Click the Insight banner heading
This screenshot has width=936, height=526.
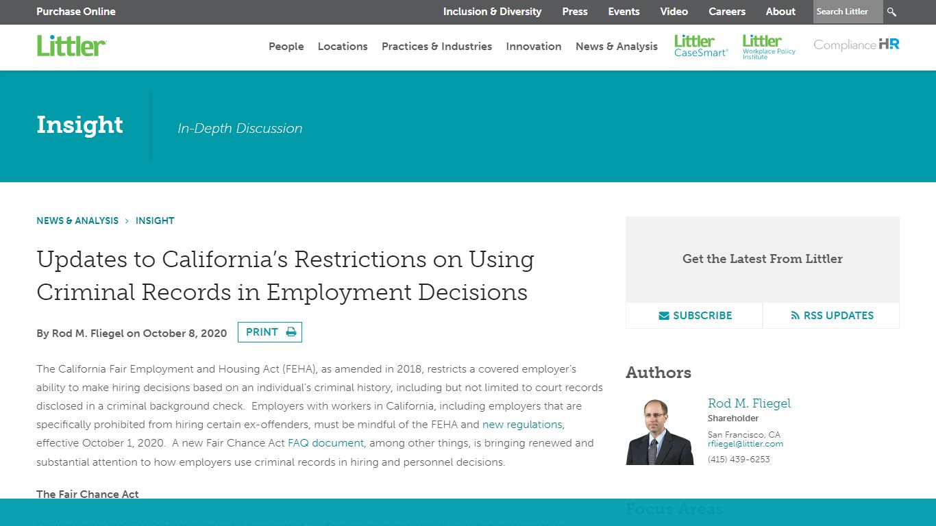(79, 125)
